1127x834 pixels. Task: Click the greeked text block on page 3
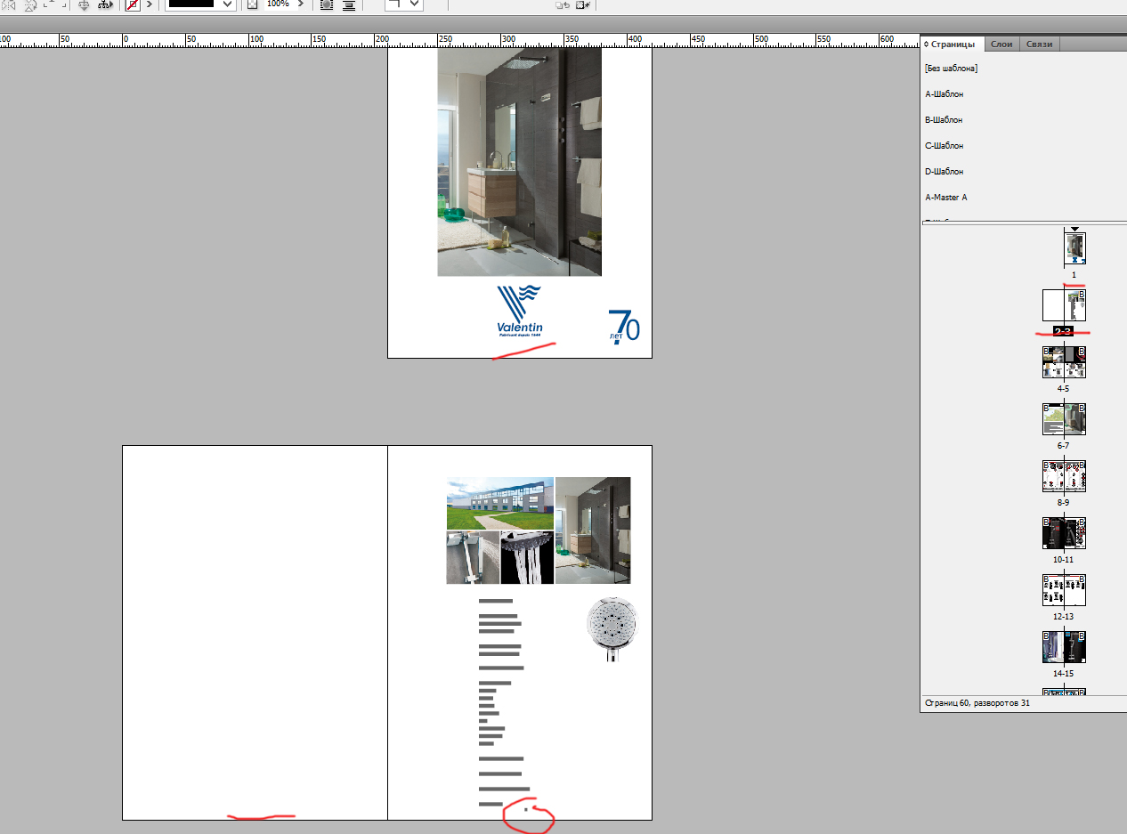504,703
